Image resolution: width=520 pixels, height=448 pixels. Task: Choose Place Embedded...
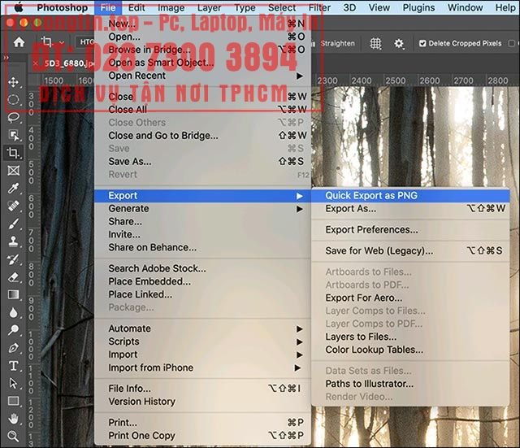(202, 281)
